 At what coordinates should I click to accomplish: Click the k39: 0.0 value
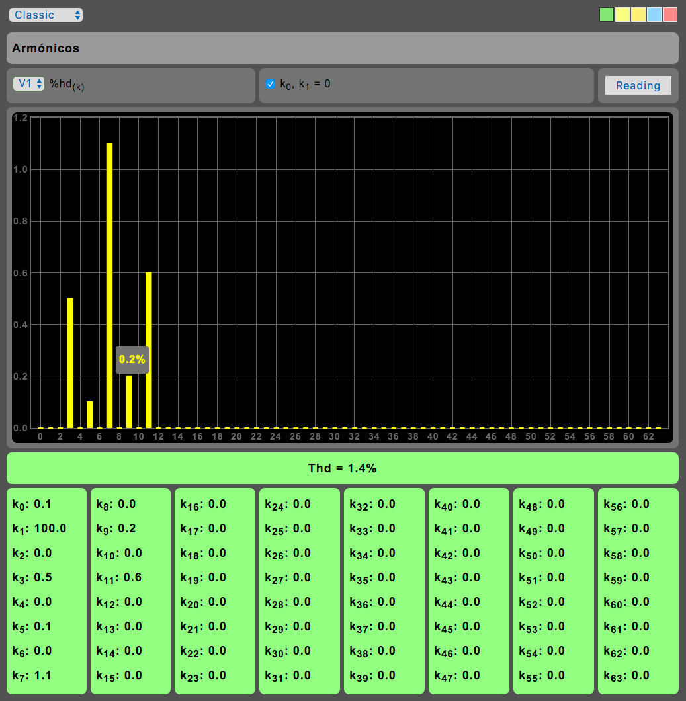[372, 675]
